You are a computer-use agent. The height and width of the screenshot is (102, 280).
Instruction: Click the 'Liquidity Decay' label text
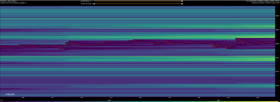[85, 1]
